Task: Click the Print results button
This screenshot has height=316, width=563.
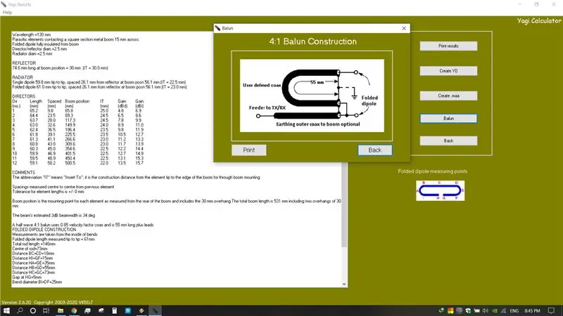Action: tap(448, 46)
